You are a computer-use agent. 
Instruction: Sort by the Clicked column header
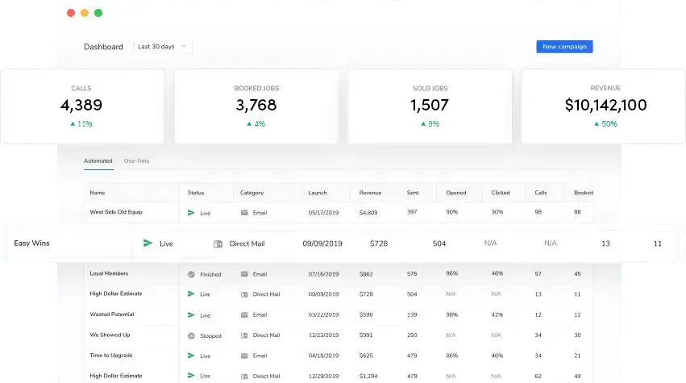(x=500, y=193)
